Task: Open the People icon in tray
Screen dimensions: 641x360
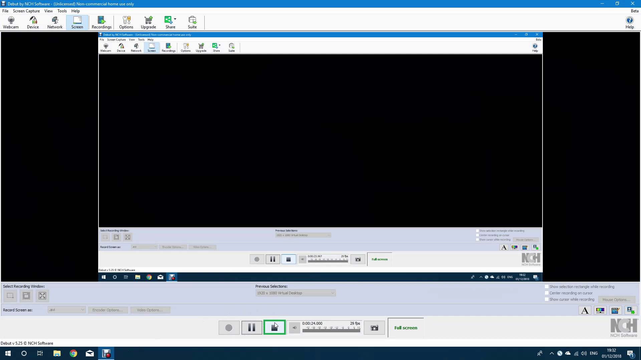Action: (540, 353)
